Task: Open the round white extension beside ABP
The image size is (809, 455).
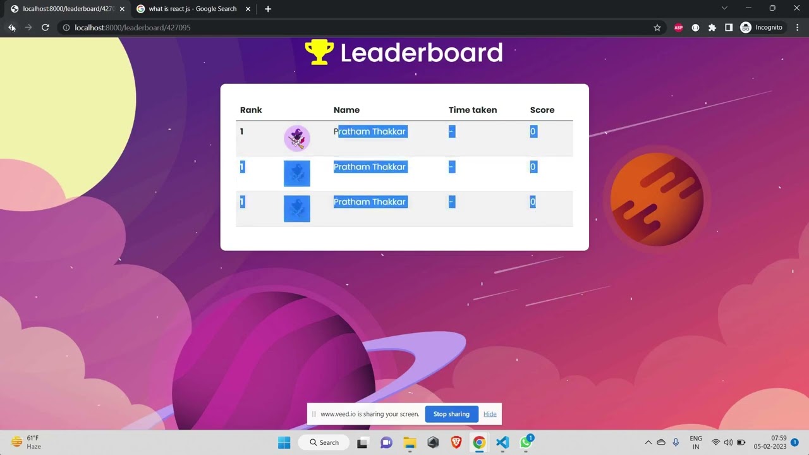Action: [x=695, y=28]
